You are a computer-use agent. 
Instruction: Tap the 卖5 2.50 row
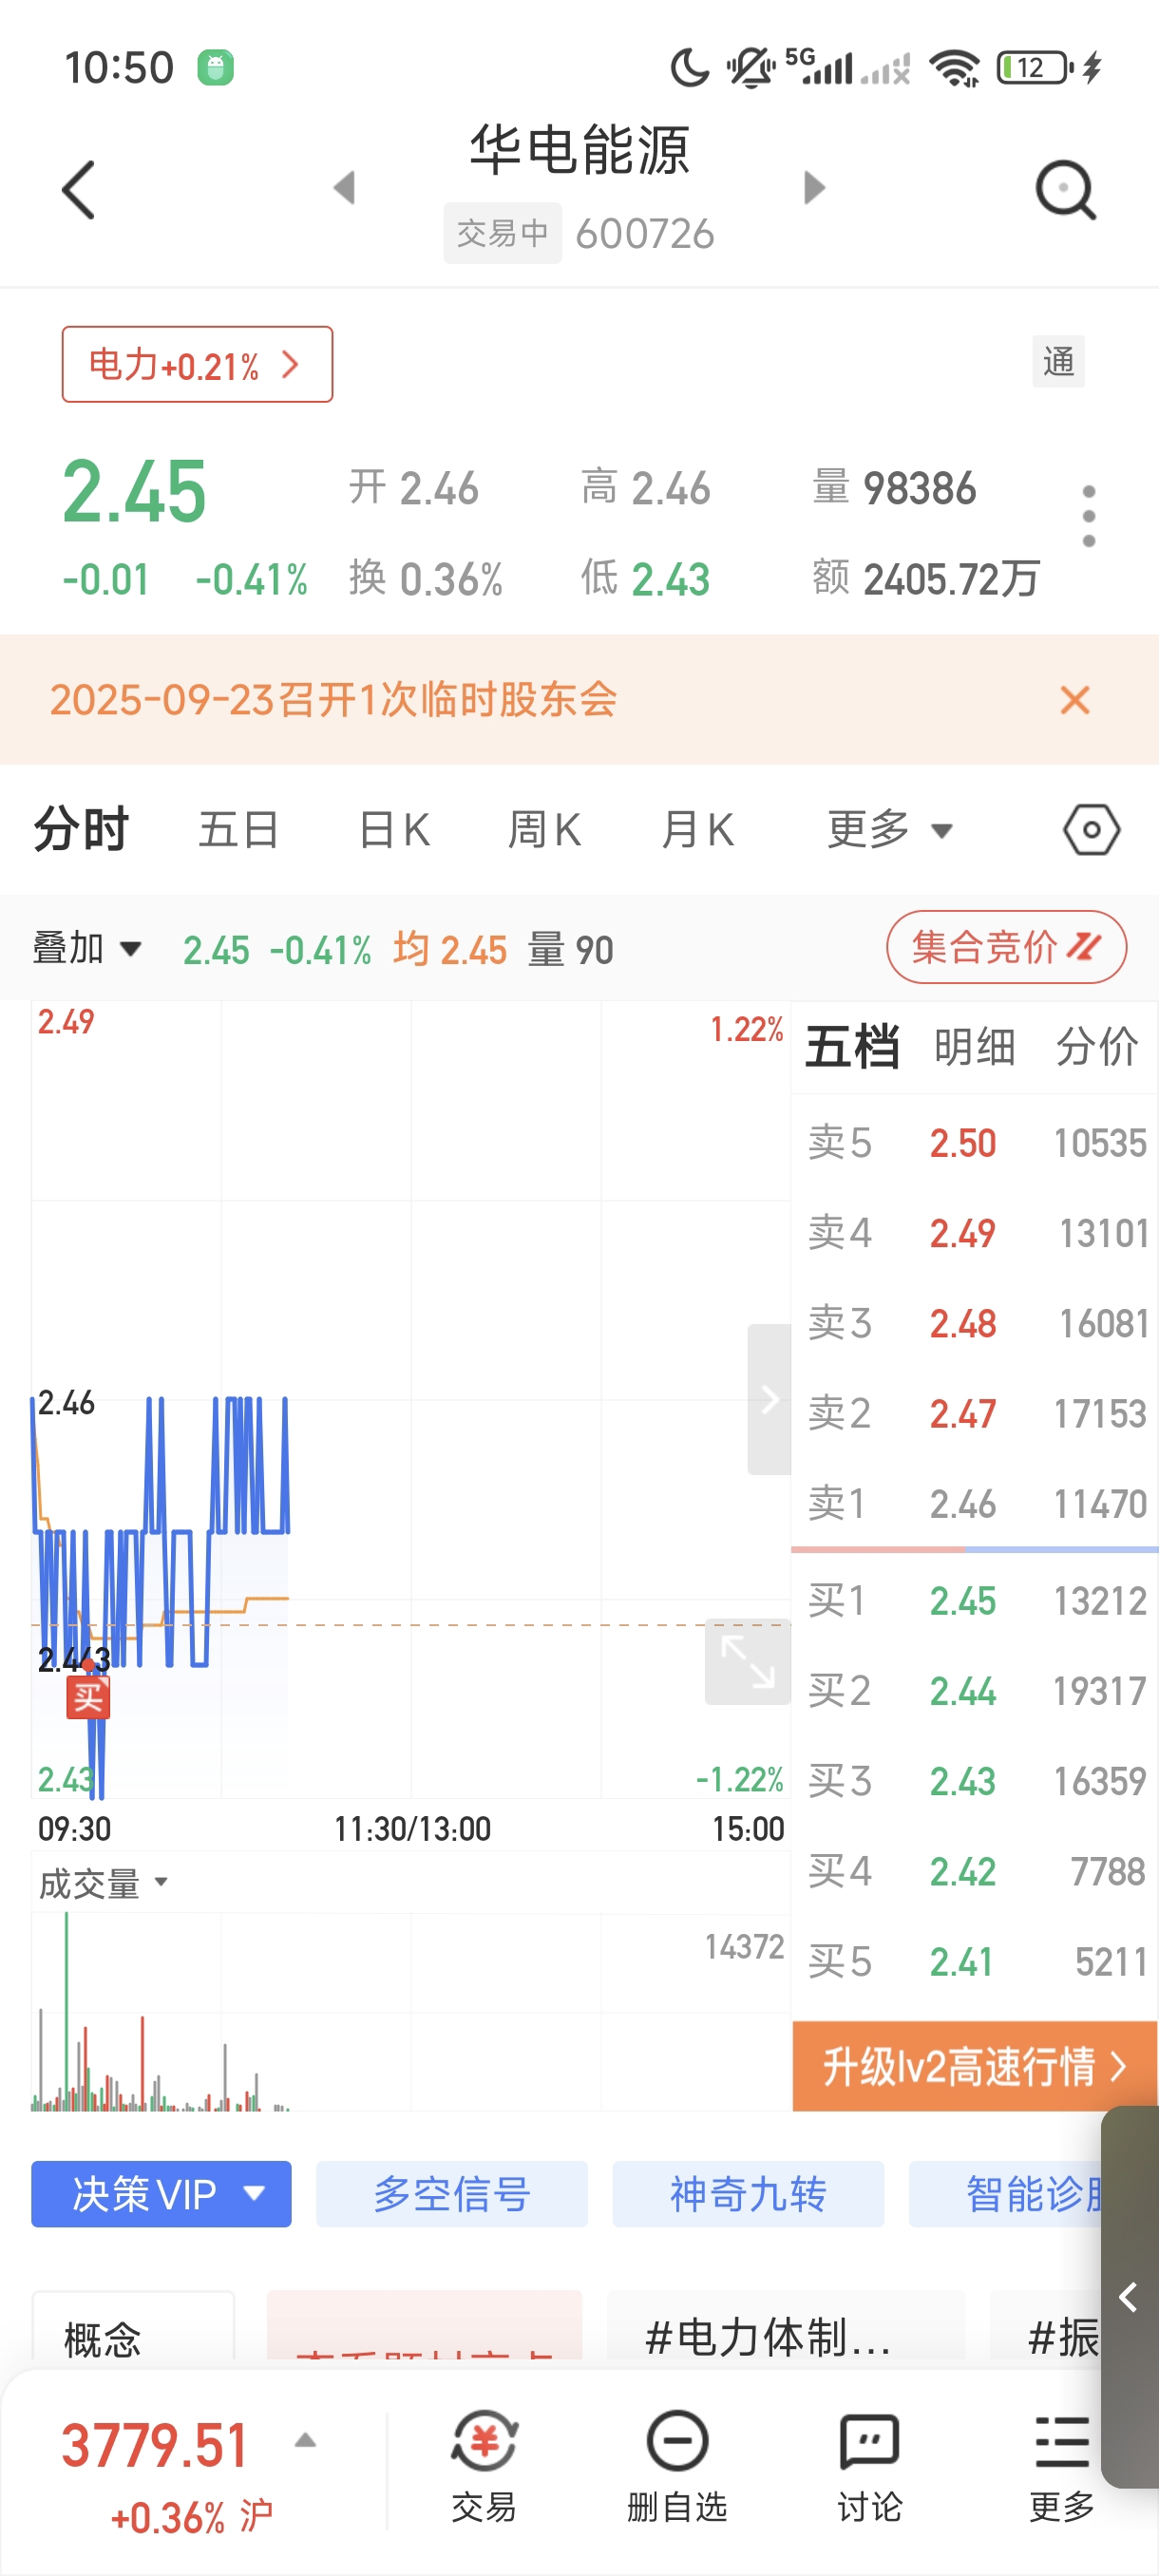[975, 1142]
